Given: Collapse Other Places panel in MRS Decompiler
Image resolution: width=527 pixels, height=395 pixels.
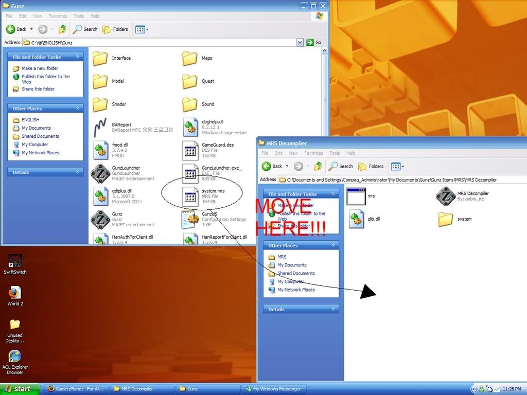Looking at the screenshot, I should point(333,245).
